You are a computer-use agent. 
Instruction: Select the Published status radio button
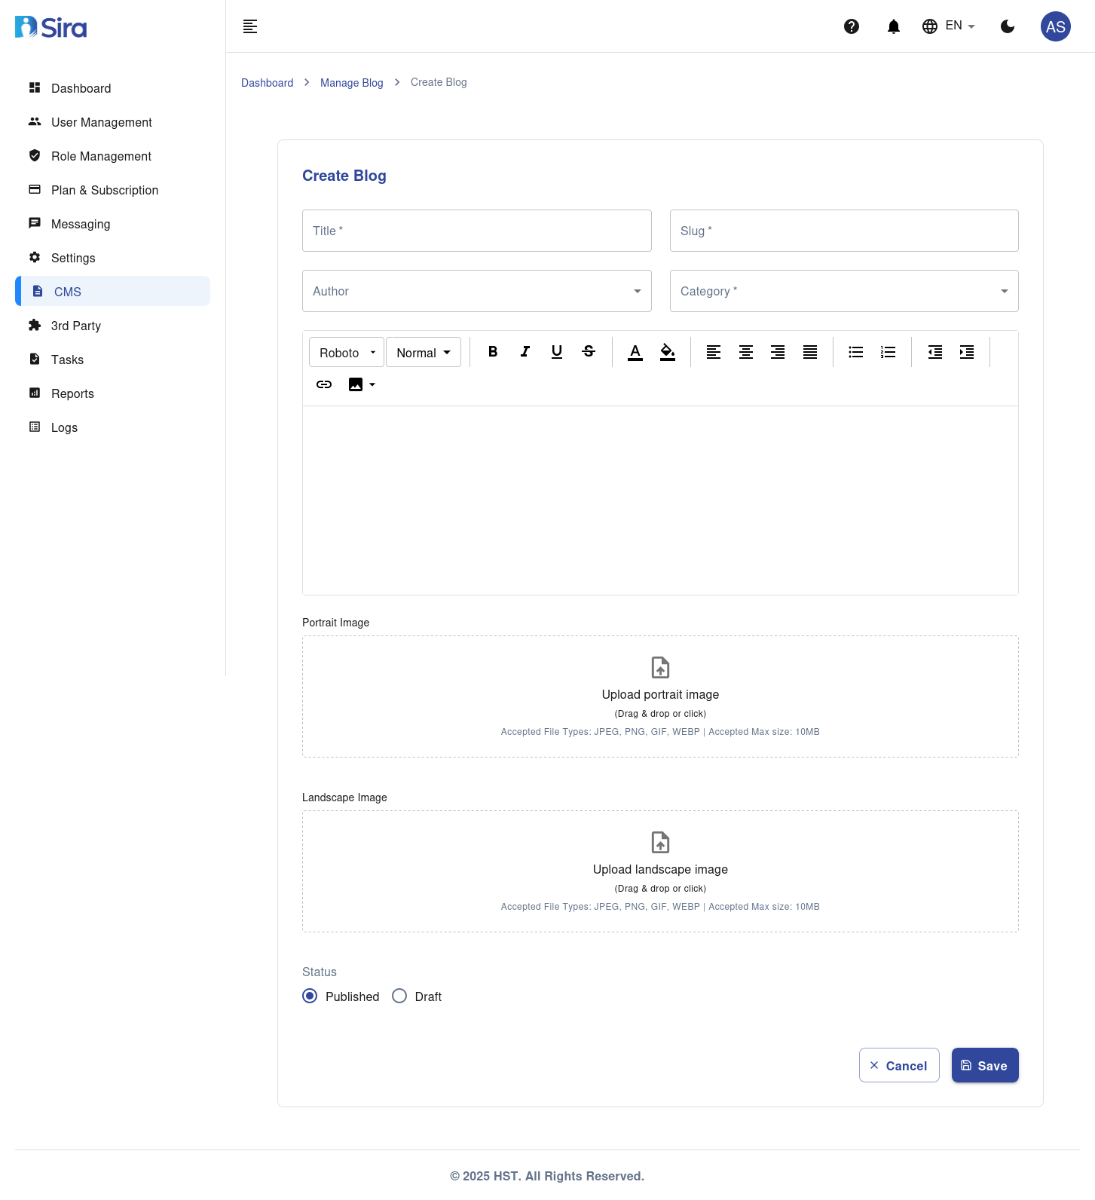pos(310,996)
